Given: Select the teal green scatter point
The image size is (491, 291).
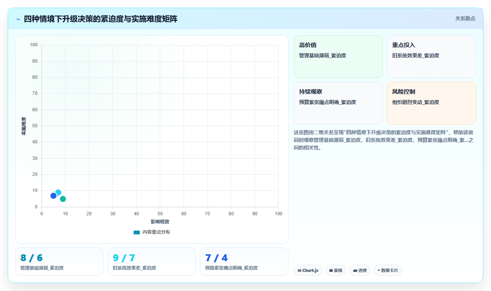Looking at the screenshot, I should click(x=63, y=199).
